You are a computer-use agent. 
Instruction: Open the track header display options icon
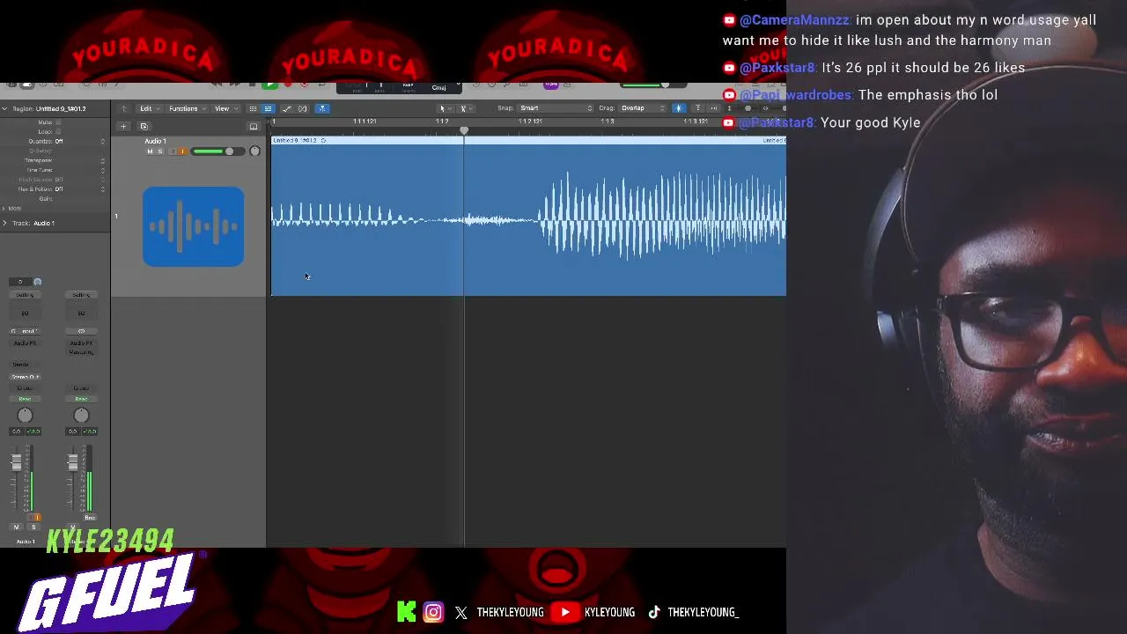pos(254,126)
